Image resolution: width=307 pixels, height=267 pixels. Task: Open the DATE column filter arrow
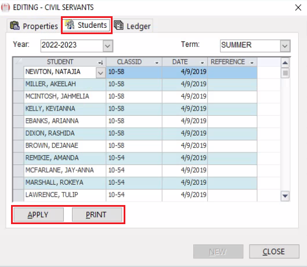pos(203,63)
